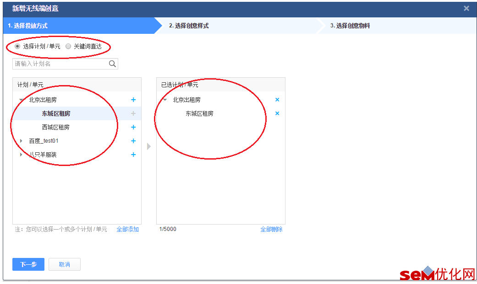Select 东城区租房 in the selected list

200,113
